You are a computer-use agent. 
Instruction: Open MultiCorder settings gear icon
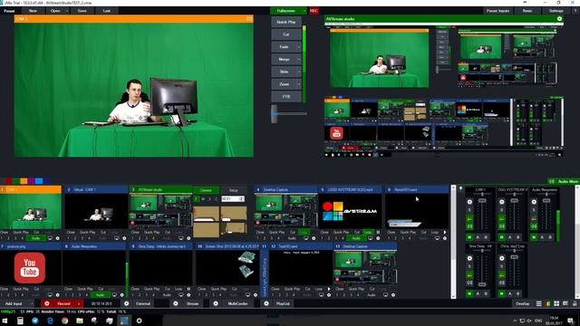(216, 303)
